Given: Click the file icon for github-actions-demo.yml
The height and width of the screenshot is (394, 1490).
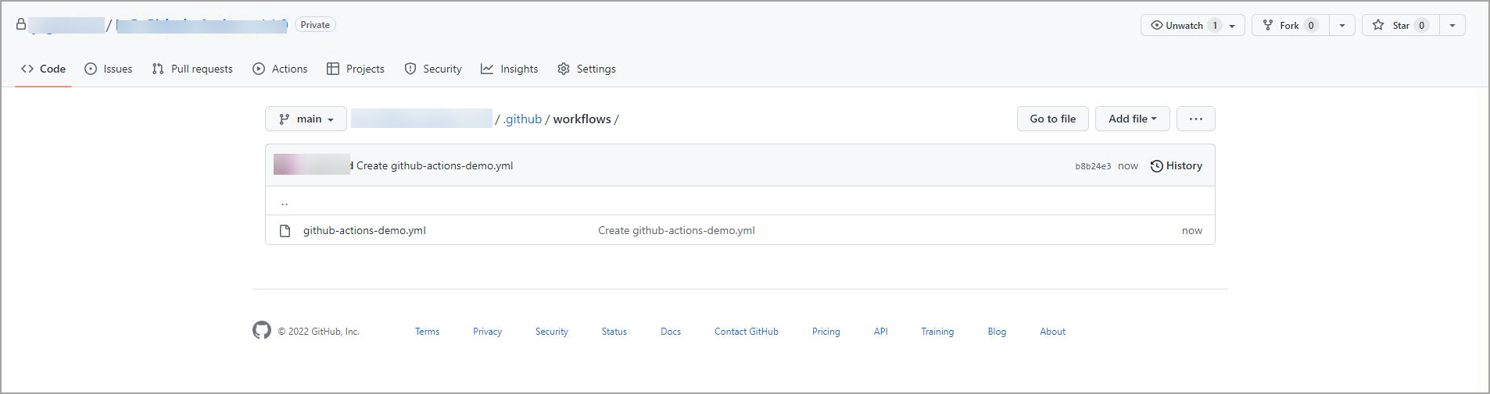Looking at the screenshot, I should 285,231.
